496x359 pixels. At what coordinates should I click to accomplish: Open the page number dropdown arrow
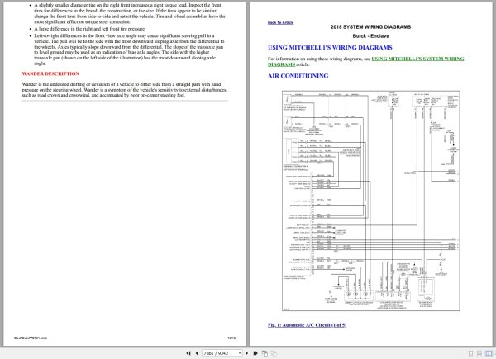pyautogui.click(x=240, y=353)
